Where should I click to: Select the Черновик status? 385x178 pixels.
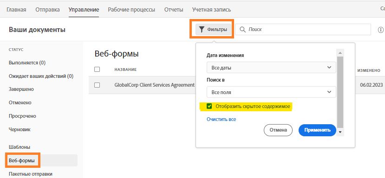[x=20, y=129]
